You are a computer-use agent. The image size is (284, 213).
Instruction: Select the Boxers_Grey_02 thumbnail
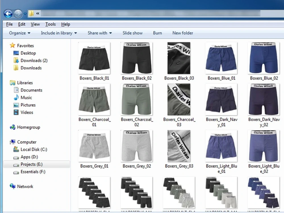tap(137, 146)
